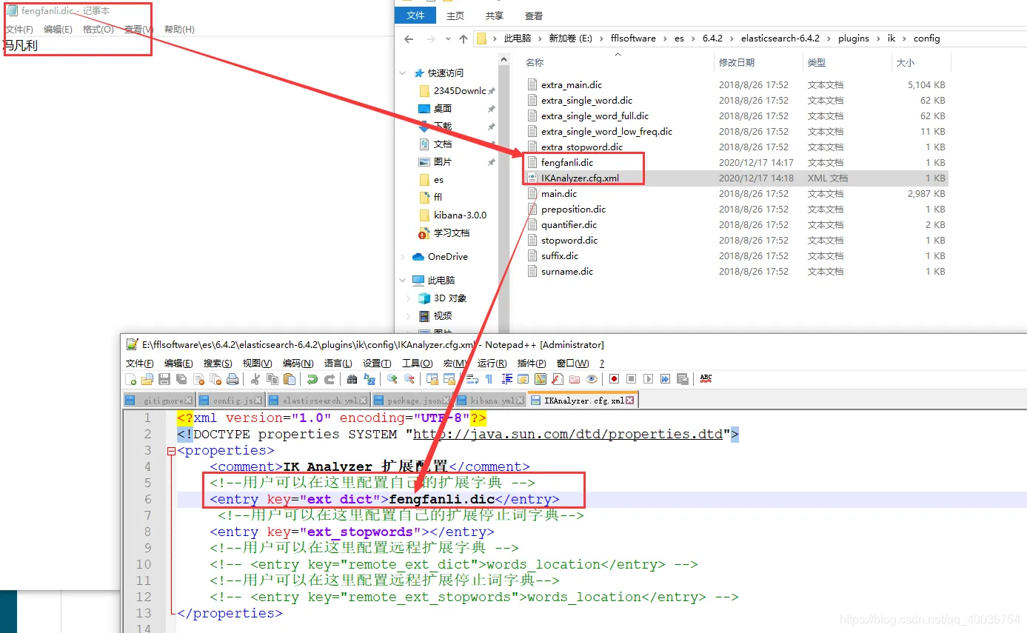Expand the 3D 对象 folder node
The width and height of the screenshot is (1027, 633).
(409, 298)
